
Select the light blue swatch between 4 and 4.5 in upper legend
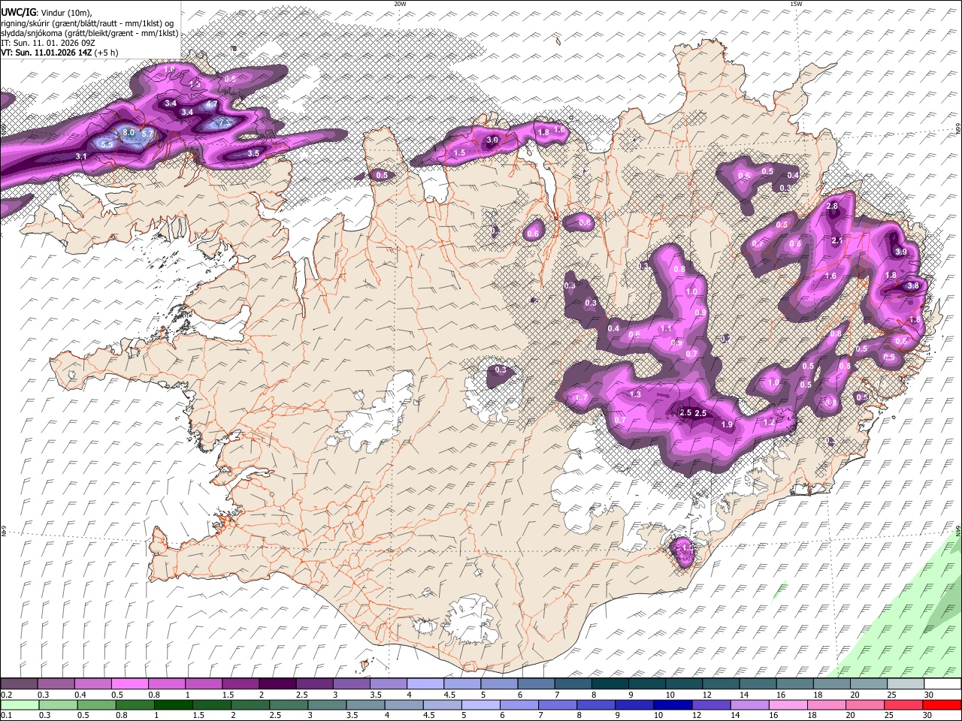point(425,684)
